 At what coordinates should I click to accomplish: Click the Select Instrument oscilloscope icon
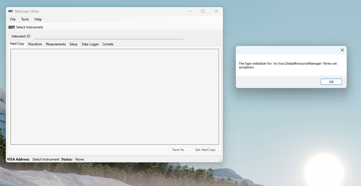point(12,27)
